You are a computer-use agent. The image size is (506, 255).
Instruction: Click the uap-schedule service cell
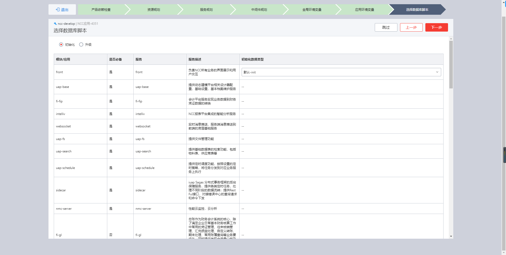160,168
